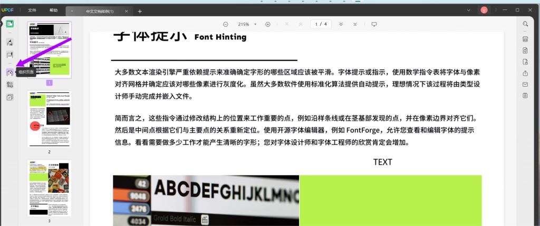This screenshot has width=540, height=226.
Task: Click the page number input field
Action: click(321, 24)
